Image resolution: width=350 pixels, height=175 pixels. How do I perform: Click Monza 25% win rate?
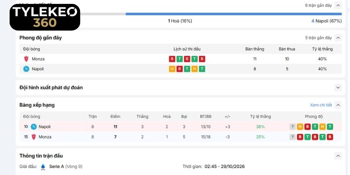click(260, 137)
